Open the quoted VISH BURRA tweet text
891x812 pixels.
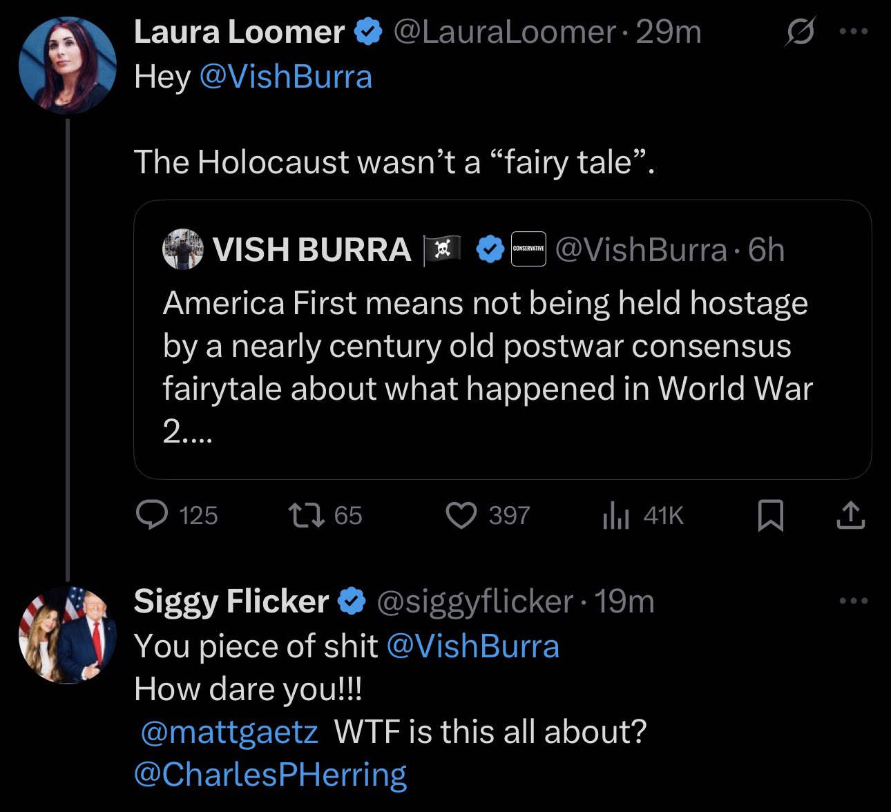488,367
